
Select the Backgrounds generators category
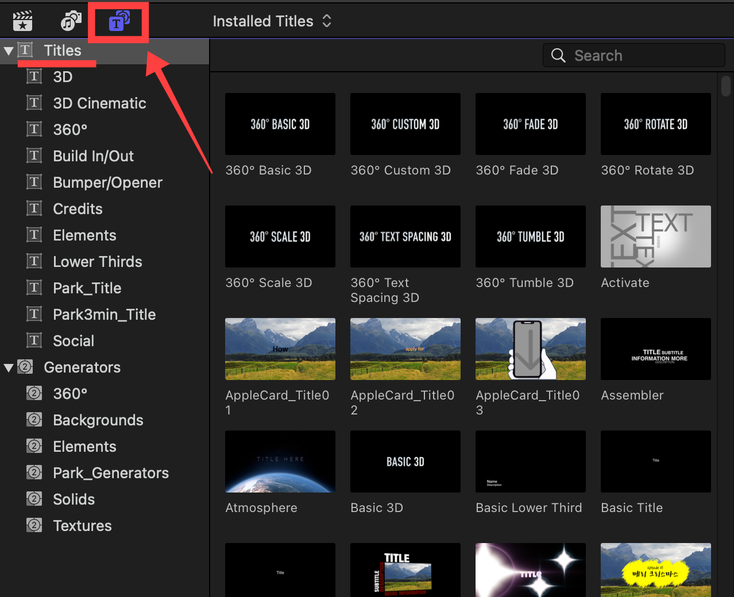pos(98,420)
